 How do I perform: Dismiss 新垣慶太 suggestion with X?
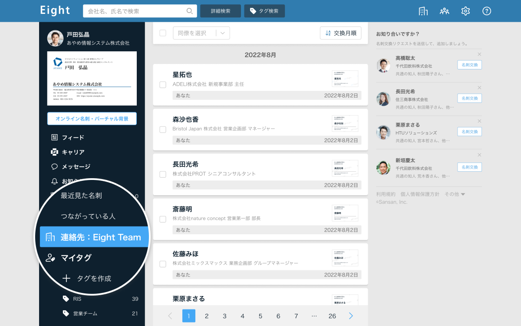pos(479,155)
